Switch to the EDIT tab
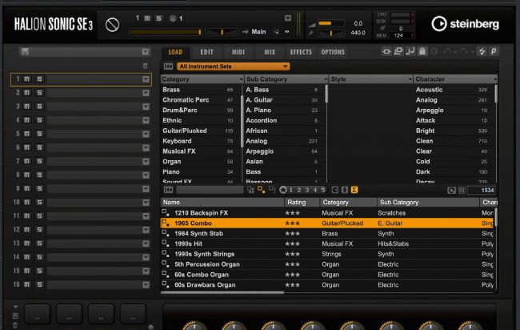Image resolution: width=520 pixels, height=330 pixels. pyautogui.click(x=206, y=52)
